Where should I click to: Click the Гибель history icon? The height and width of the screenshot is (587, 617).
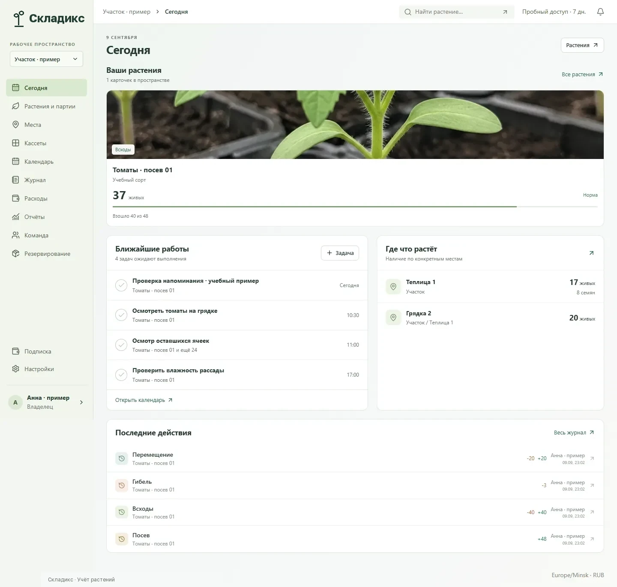122,485
